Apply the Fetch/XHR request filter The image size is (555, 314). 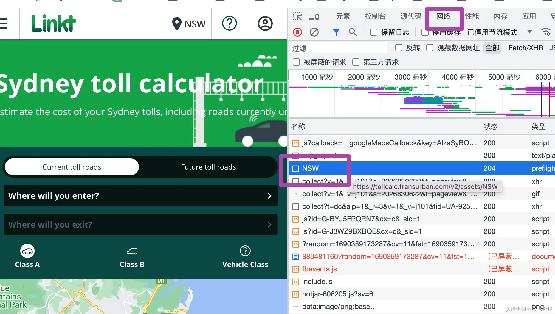pyautogui.click(x=525, y=48)
